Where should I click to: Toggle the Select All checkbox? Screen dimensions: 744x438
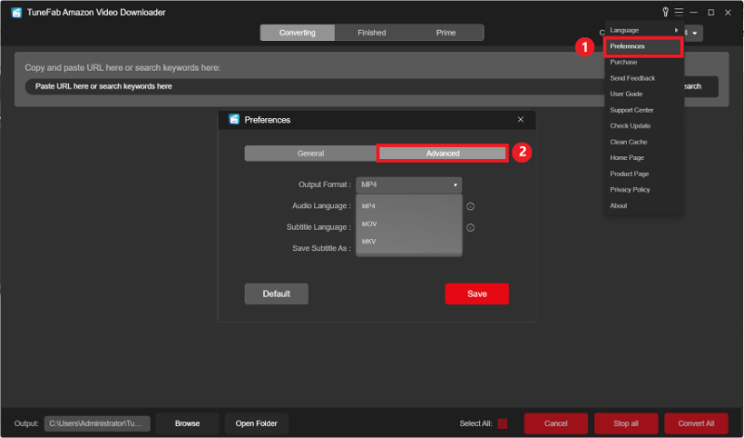(x=502, y=423)
